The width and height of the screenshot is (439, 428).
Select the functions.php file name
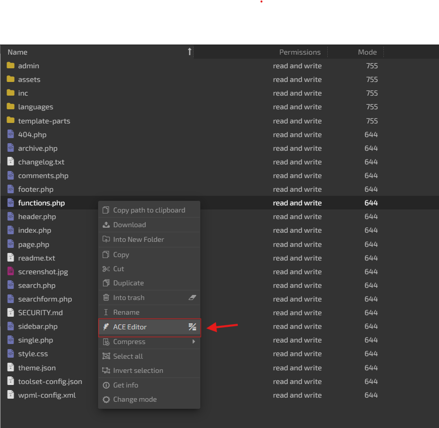[41, 203]
